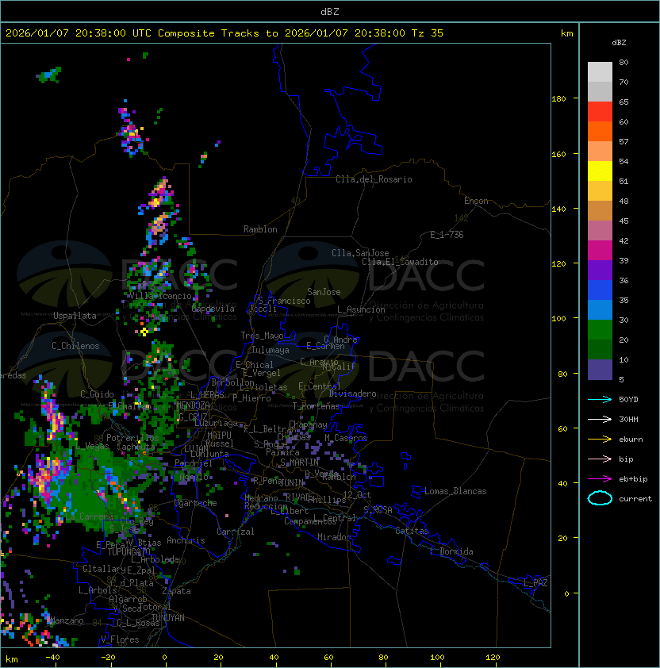This screenshot has height=668, width=660.
Task: Click the '-40' tick on horizontal axis
Action: click(52, 658)
